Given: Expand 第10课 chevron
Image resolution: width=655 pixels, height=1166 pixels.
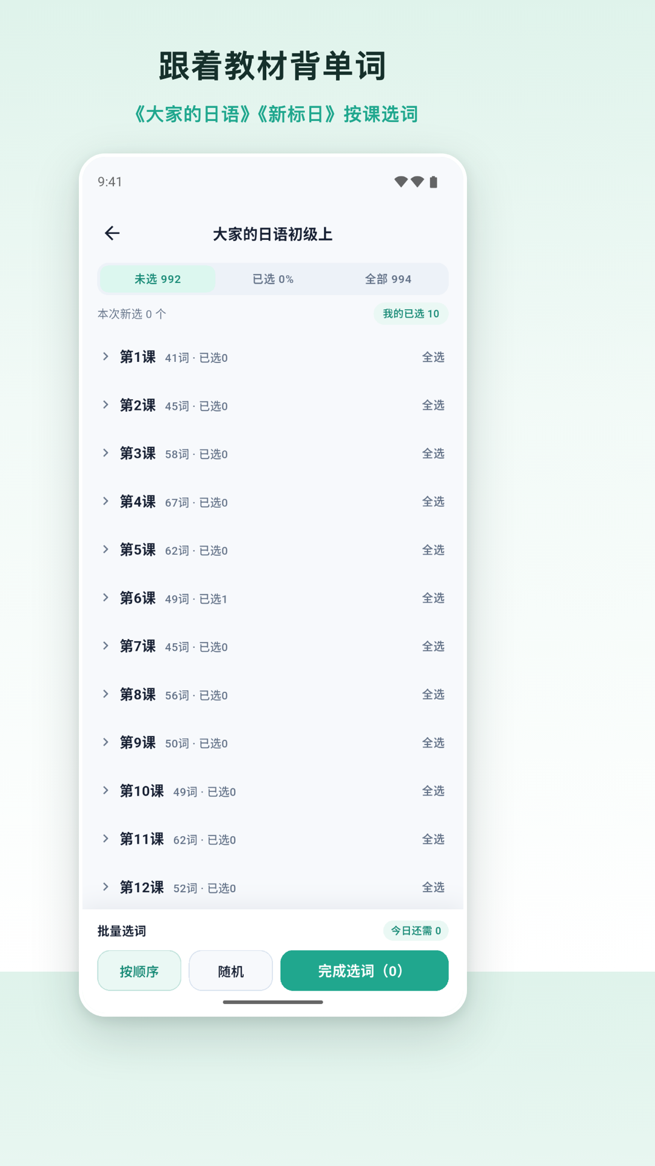Looking at the screenshot, I should coord(106,790).
